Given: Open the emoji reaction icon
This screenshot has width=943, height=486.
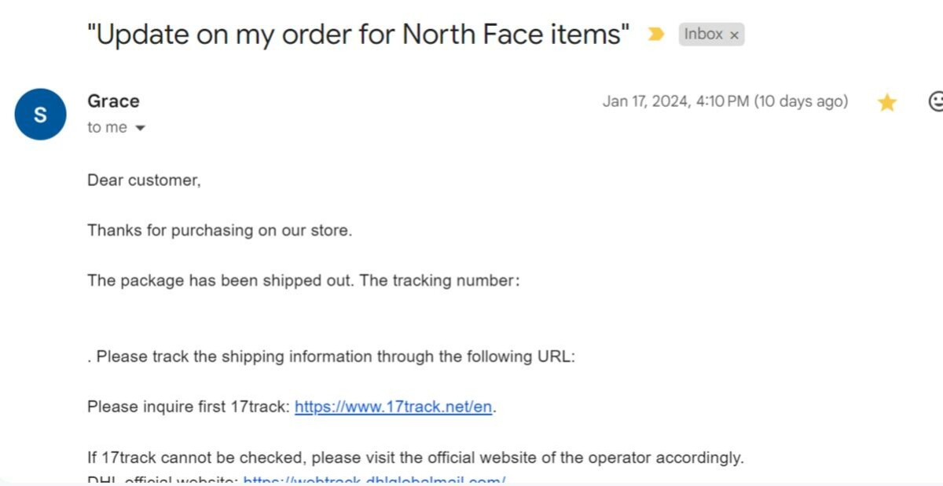Looking at the screenshot, I should [x=935, y=102].
